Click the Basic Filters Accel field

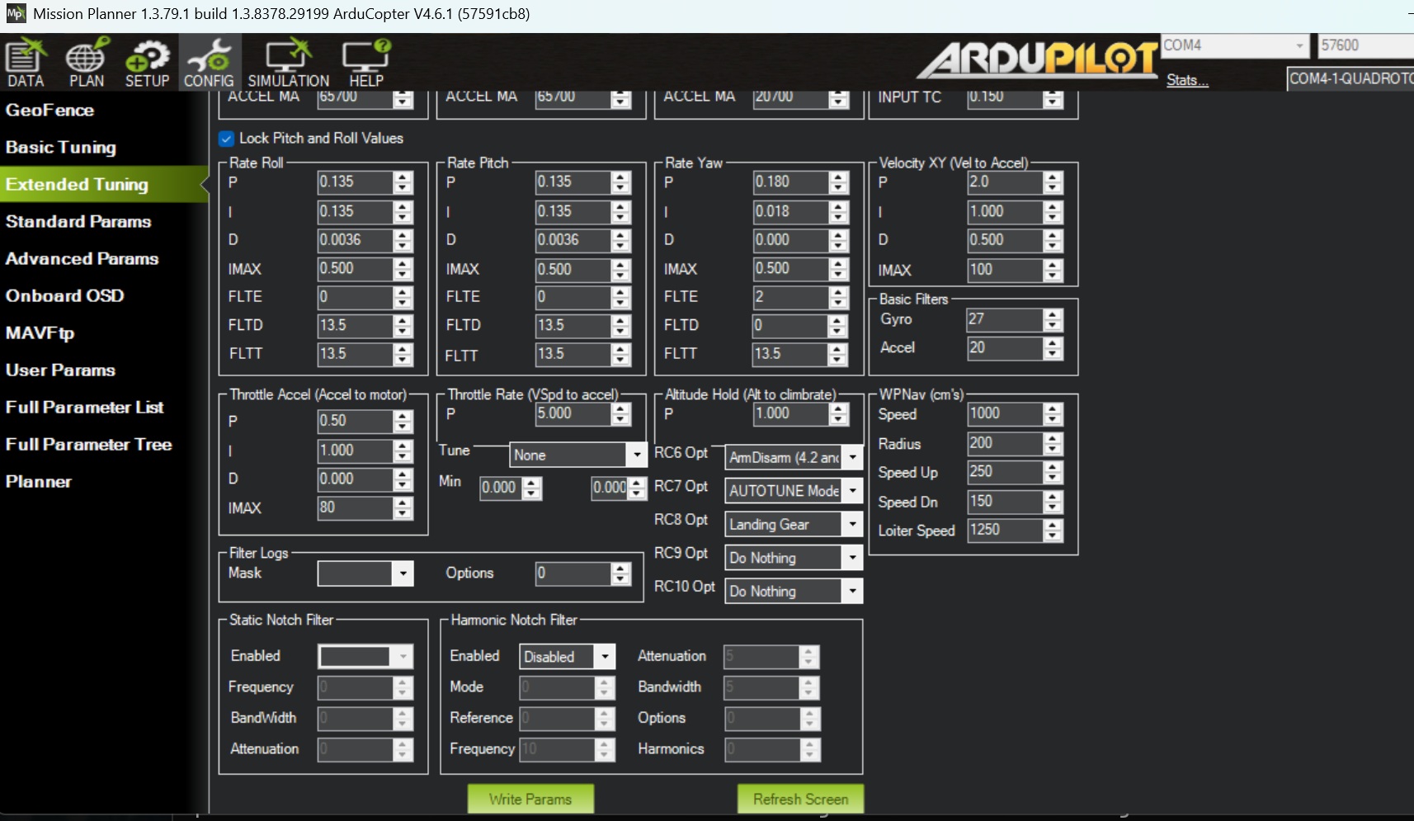point(1005,347)
